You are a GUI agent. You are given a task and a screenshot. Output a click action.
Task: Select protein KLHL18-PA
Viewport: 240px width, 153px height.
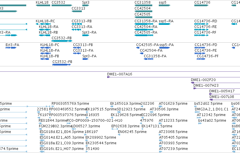click(45, 53)
